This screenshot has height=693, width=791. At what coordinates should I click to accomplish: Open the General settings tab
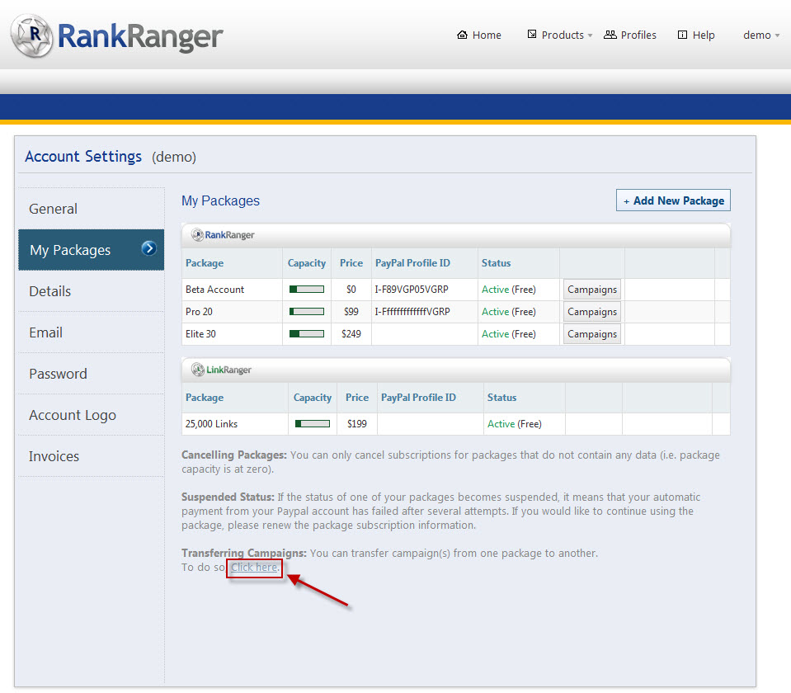pos(54,209)
